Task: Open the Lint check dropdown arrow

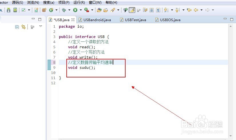Action: tap(29, 10)
